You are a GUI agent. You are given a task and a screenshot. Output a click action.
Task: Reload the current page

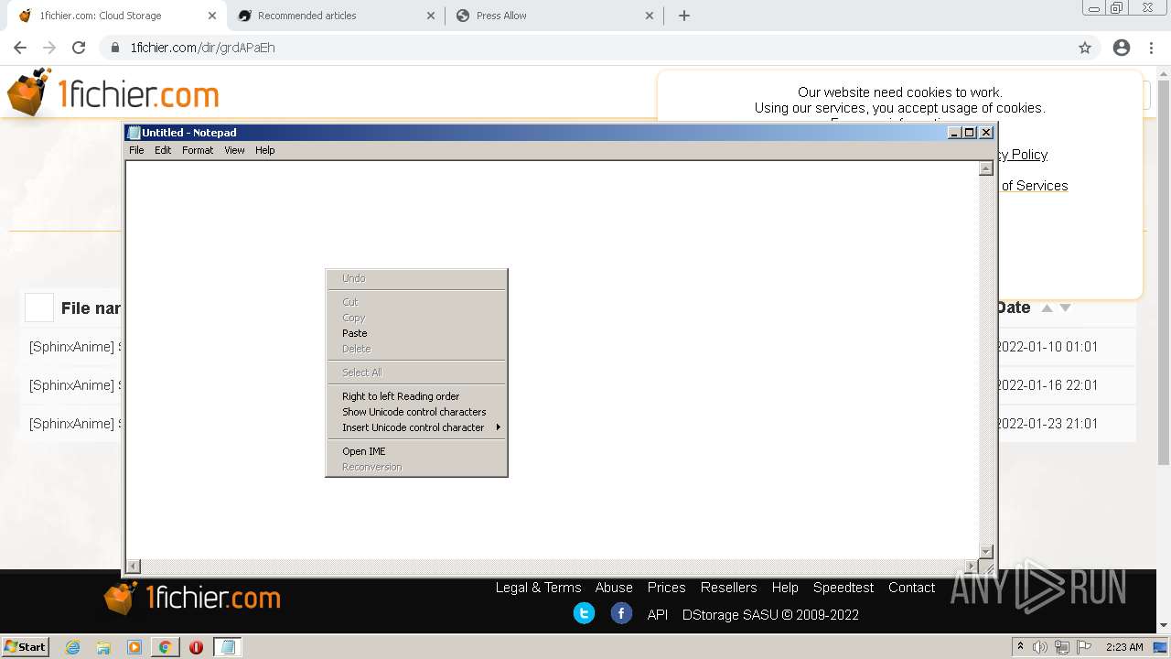click(79, 48)
